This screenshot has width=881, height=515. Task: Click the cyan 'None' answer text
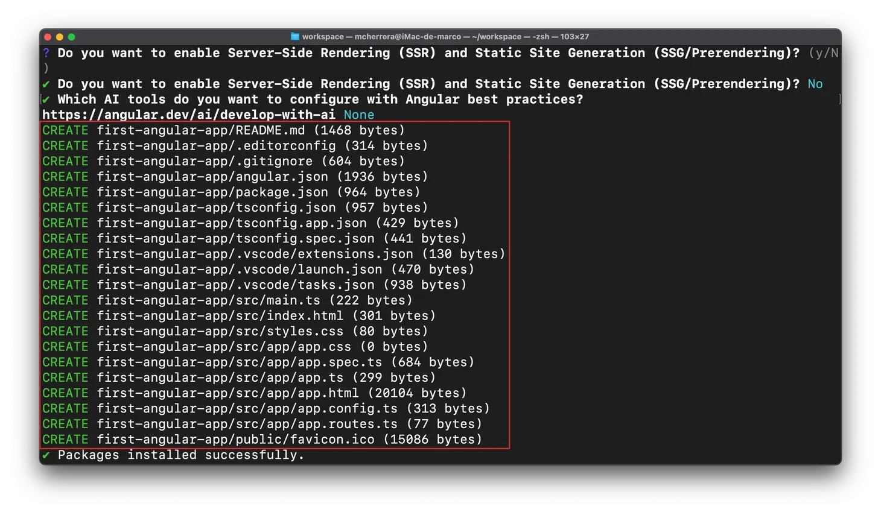pos(359,115)
